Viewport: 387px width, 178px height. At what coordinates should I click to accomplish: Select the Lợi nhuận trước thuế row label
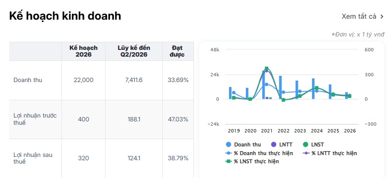35,119
